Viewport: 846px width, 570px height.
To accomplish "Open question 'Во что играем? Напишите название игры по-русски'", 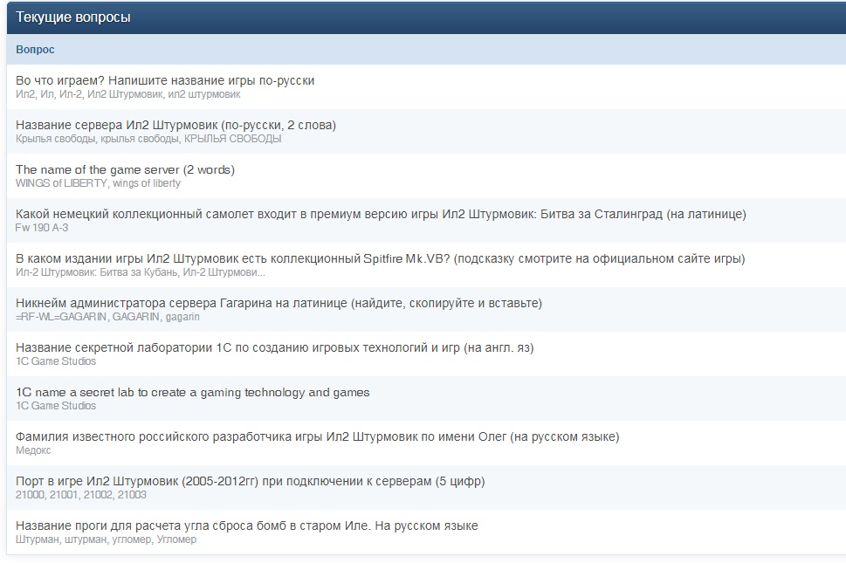I will pyautogui.click(x=165, y=80).
